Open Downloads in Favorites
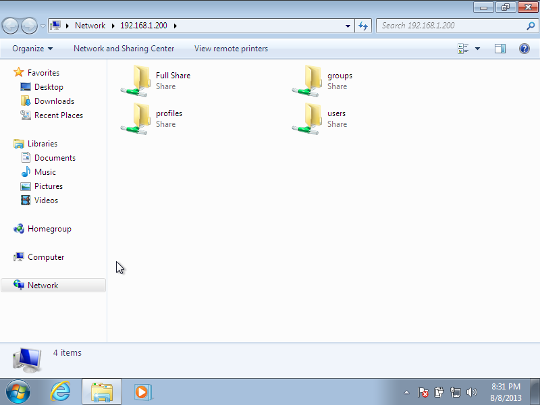The height and width of the screenshot is (405, 540). [55, 101]
